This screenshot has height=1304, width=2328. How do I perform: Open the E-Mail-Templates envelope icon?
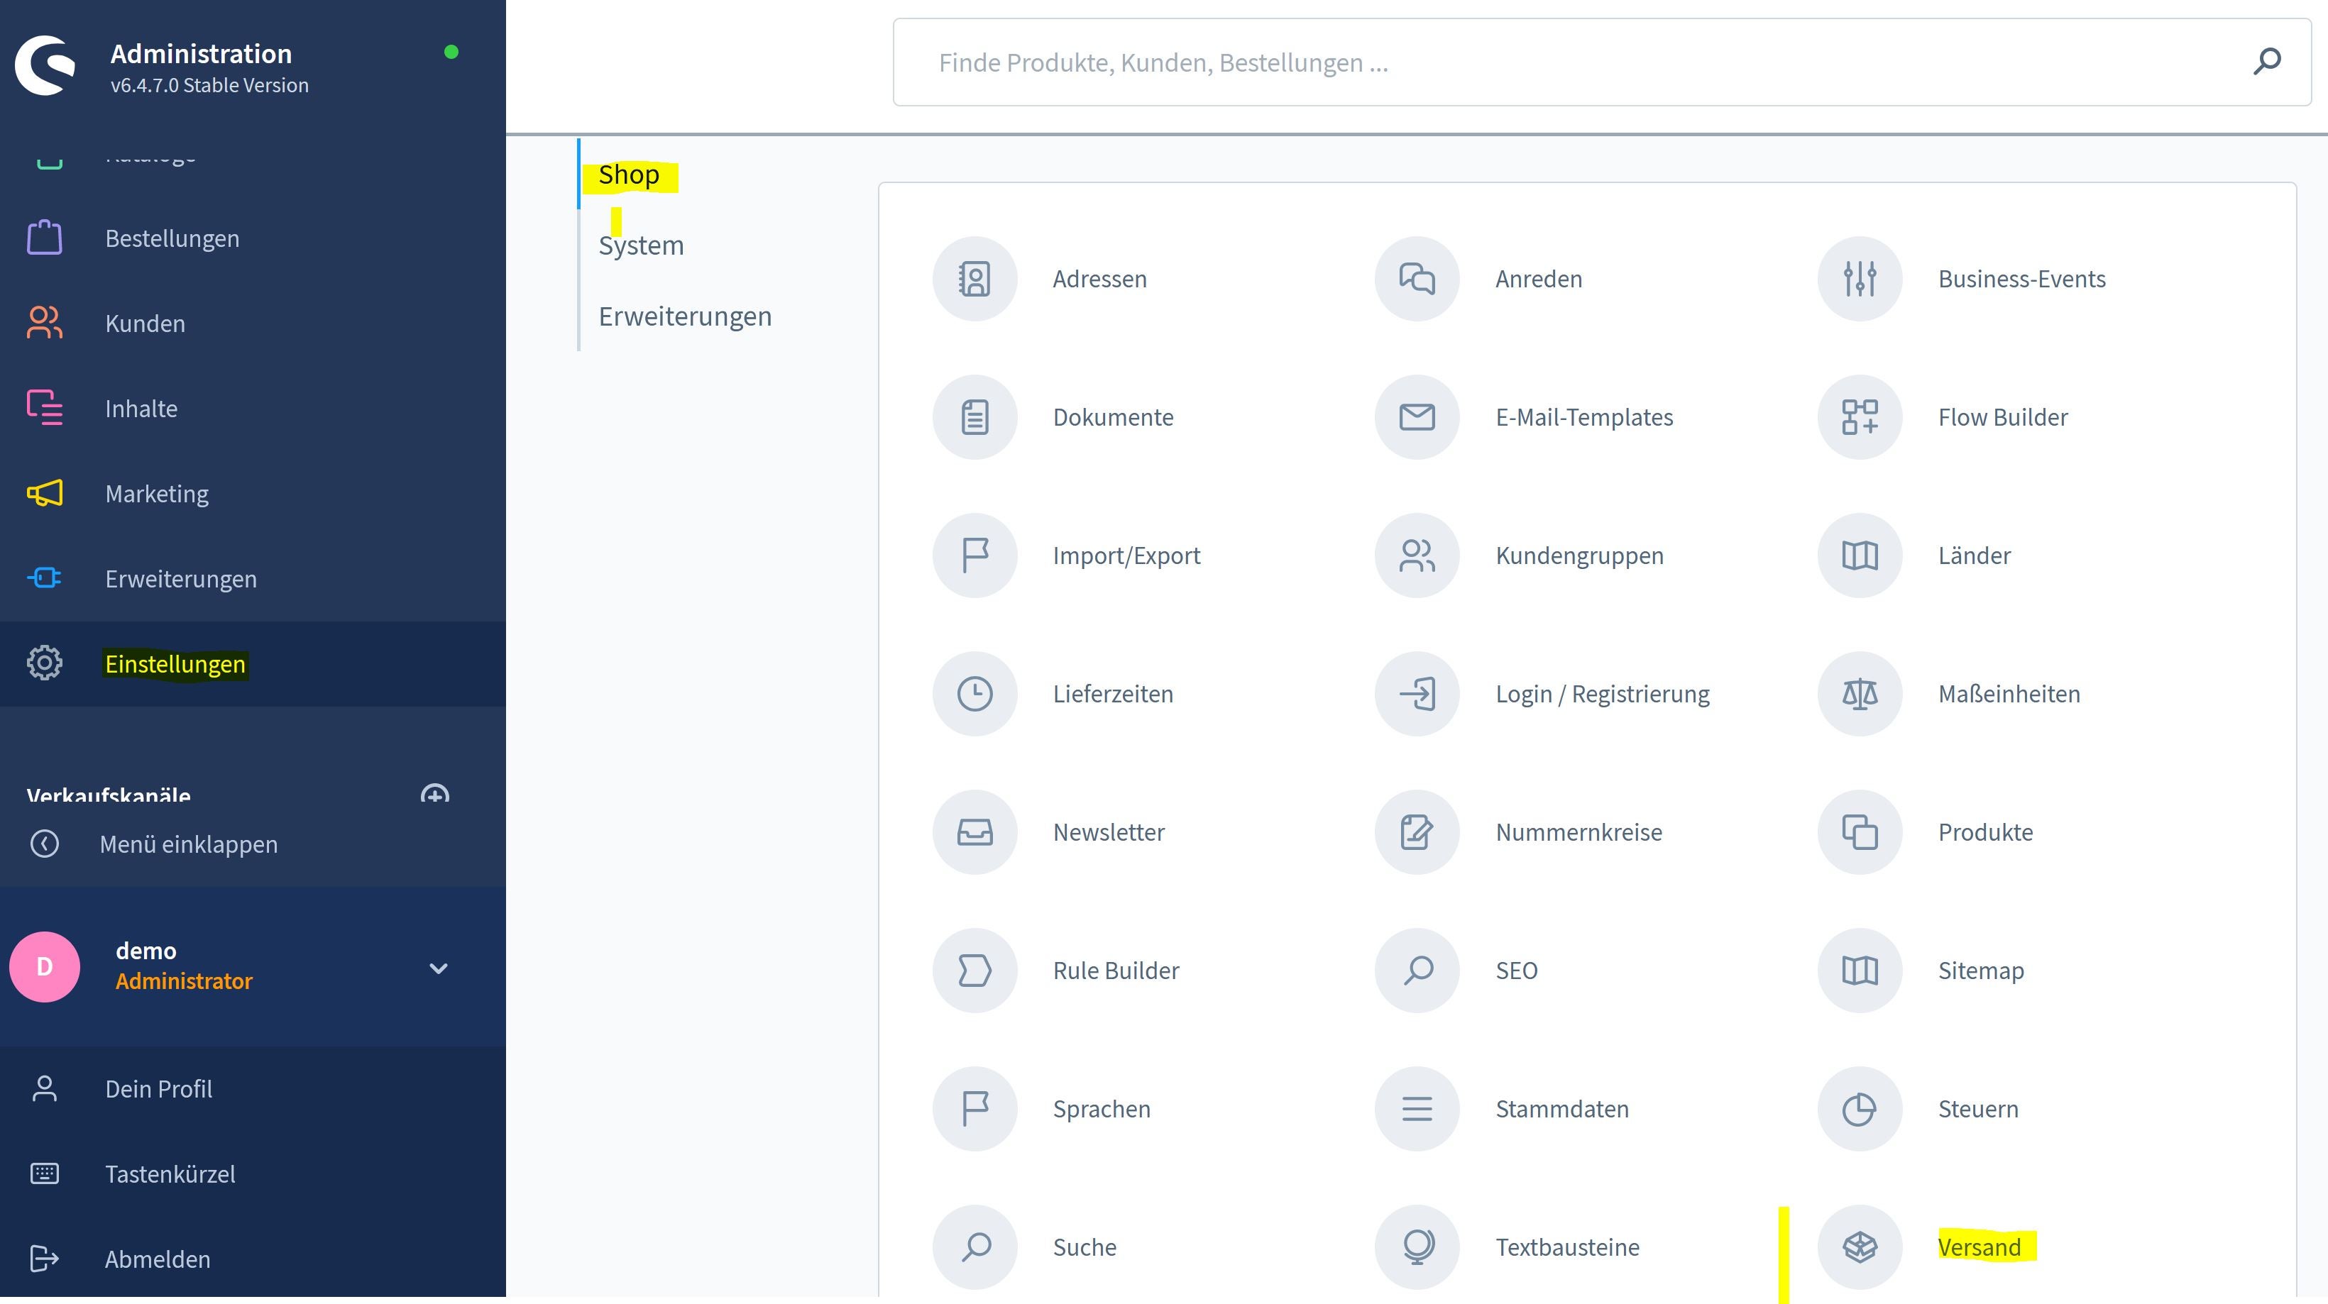pos(1416,416)
